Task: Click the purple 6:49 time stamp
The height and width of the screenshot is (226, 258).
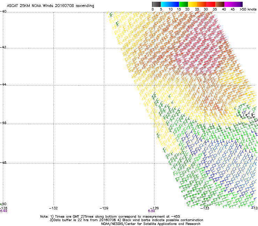Action: coord(3,211)
